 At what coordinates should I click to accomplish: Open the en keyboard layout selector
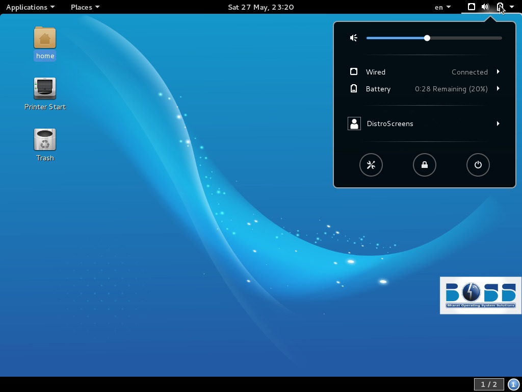(x=441, y=7)
